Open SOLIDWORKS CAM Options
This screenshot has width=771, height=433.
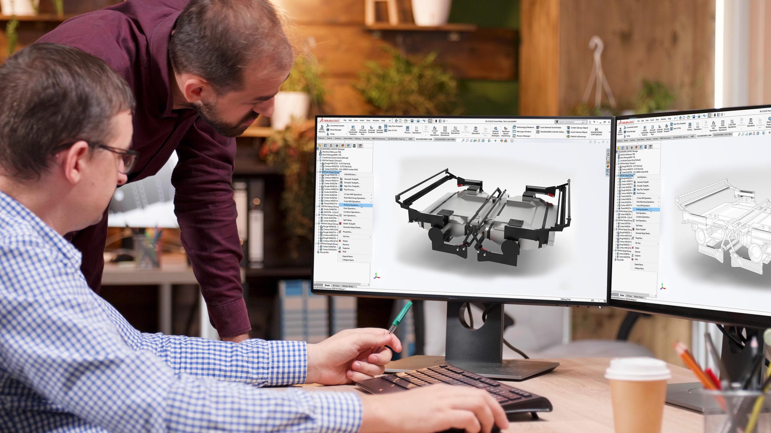[x=596, y=132]
